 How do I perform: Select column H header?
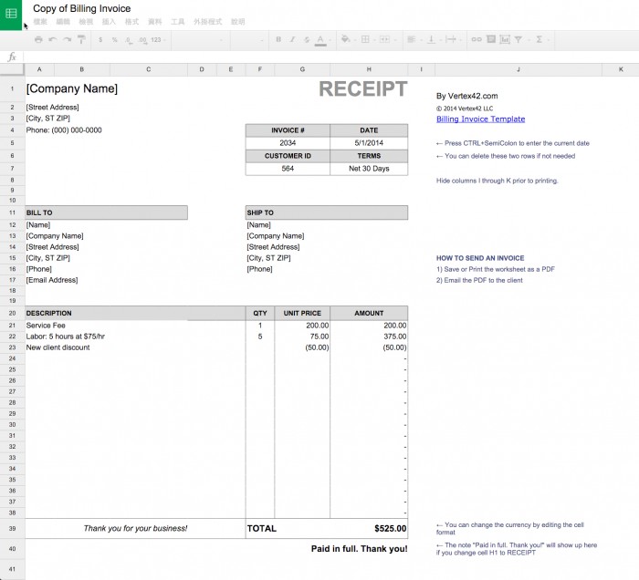tap(369, 69)
